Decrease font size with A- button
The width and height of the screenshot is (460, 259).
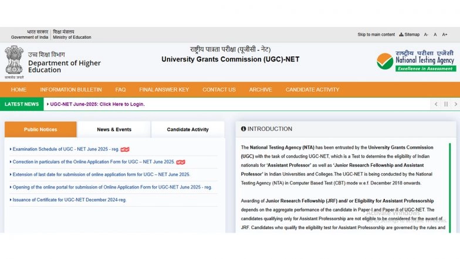tap(426, 35)
